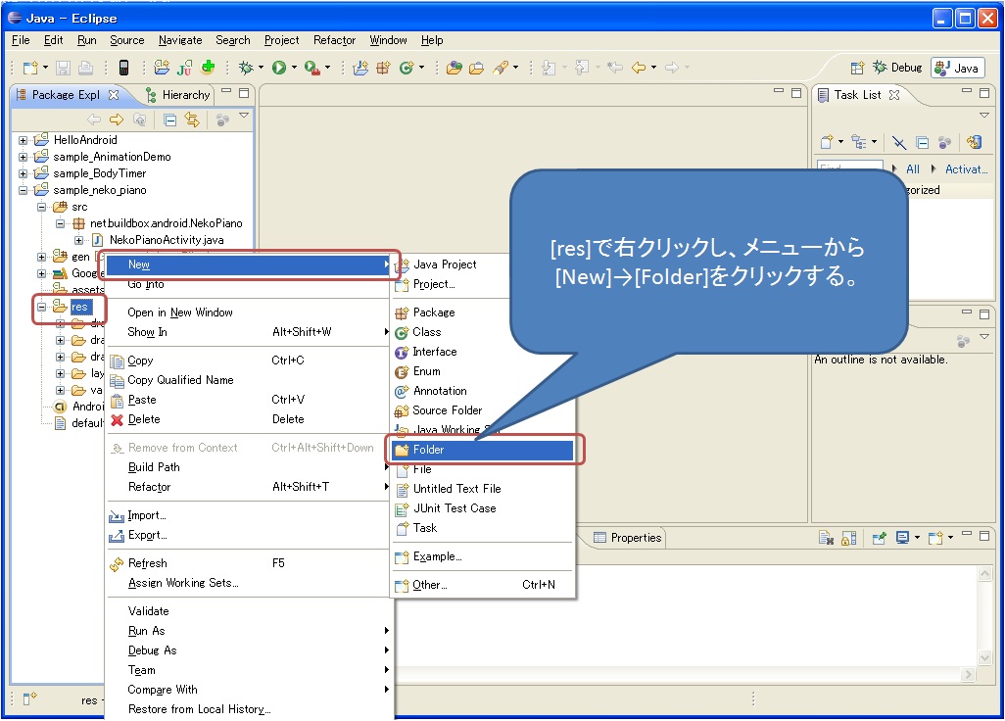The width and height of the screenshot is (1005, 721).
Task: Click the Open Type toolbar icon
Action: click(455, 68)
